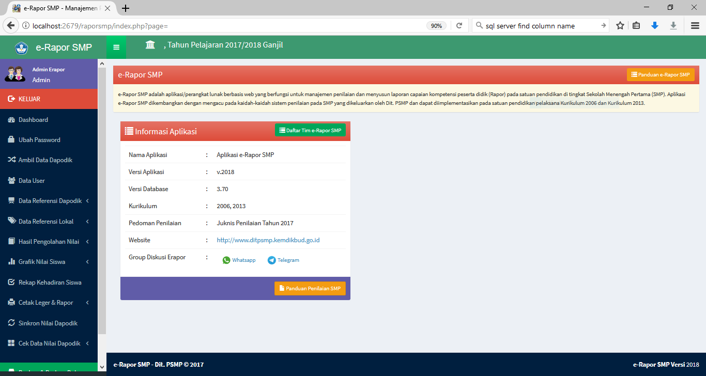Open Panduan Penilaian SMP button
This screenshot has width=706, height=376.
pyautogui.click(x=310, y=289)
